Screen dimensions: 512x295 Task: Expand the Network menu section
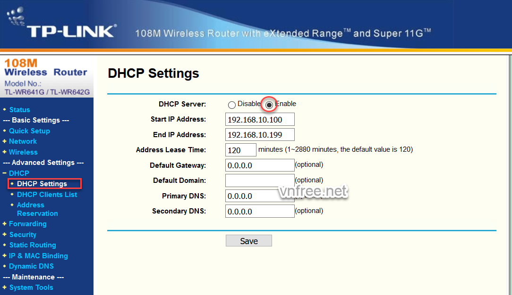[23, 141]
